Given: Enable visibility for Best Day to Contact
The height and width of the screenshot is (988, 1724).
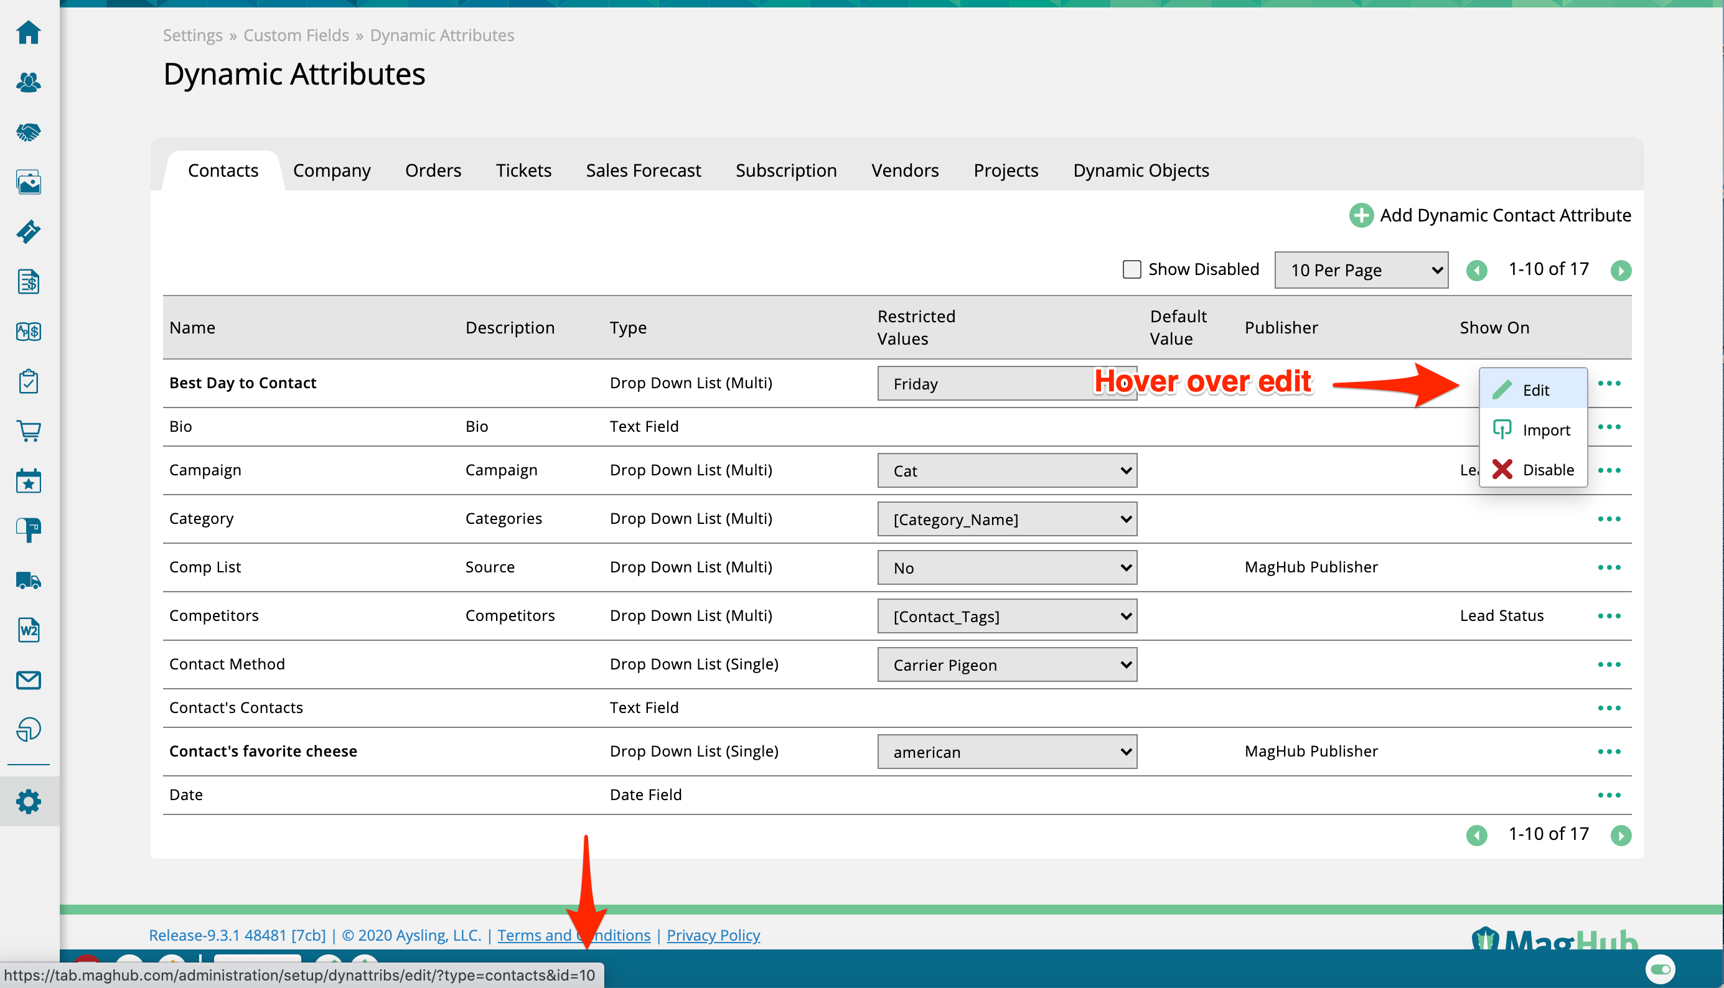Looking at the screenshot, I should pos(1532,389).
